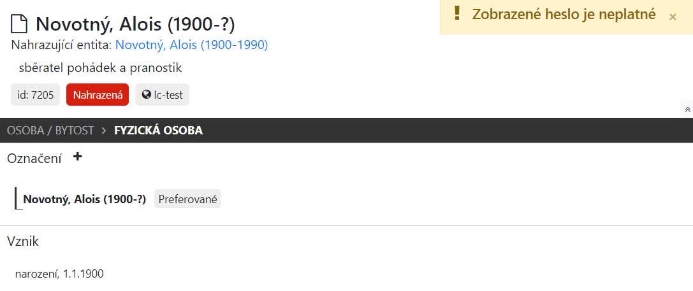Open replacing entity link Novotný, Alois (1900-1990)
Screen dimensions: 693x291
191,45
